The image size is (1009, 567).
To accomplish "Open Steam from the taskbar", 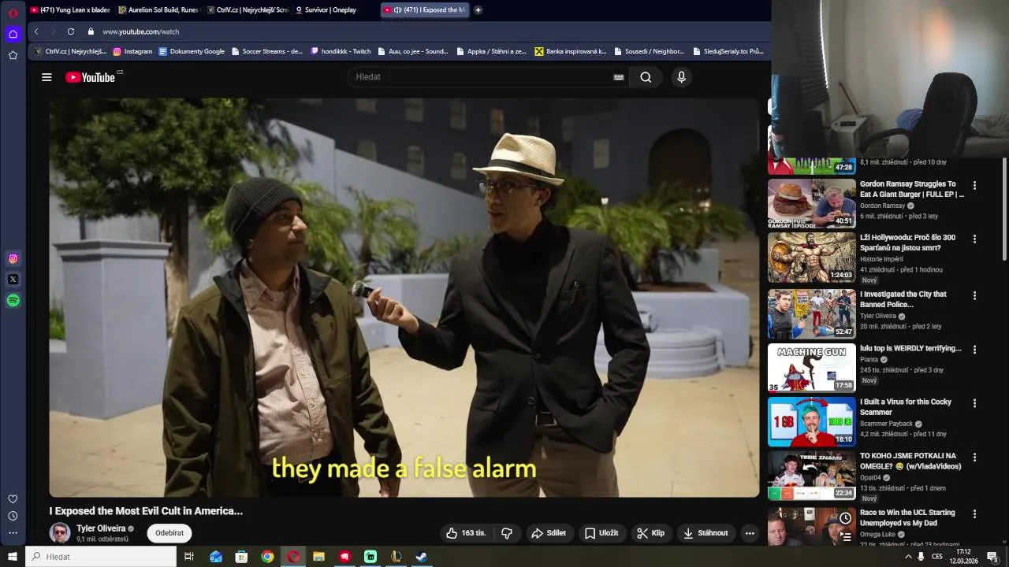I will coord(422,557).
